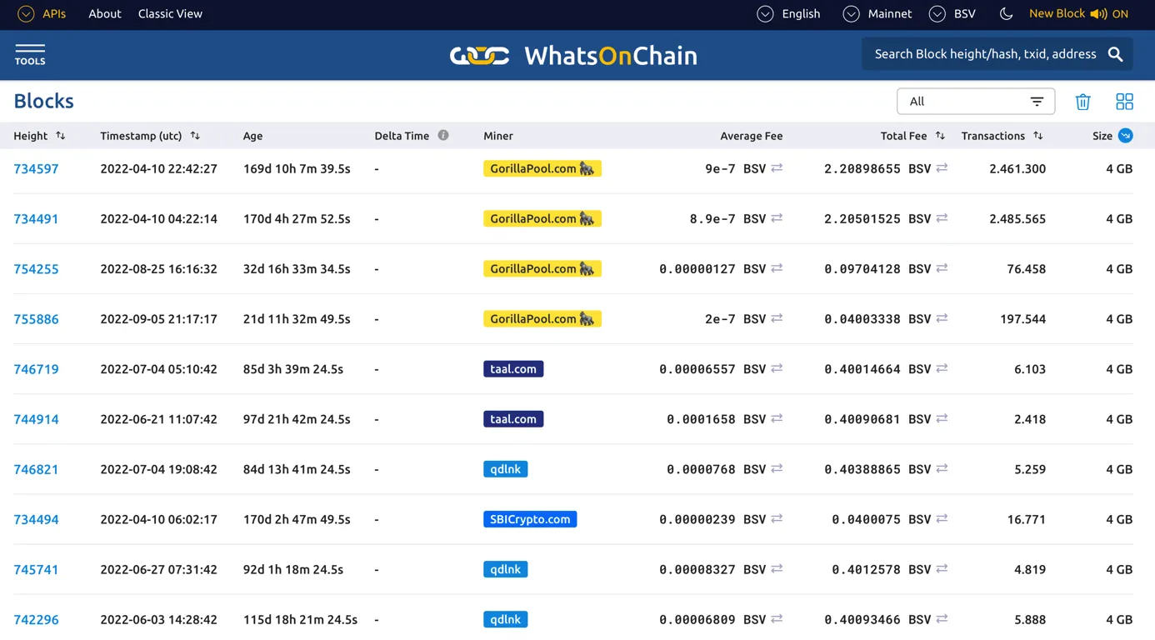1155x640 pixels.
Task: Swap currency icon beside 0.04003338 BSV
Action: [942, 318]
